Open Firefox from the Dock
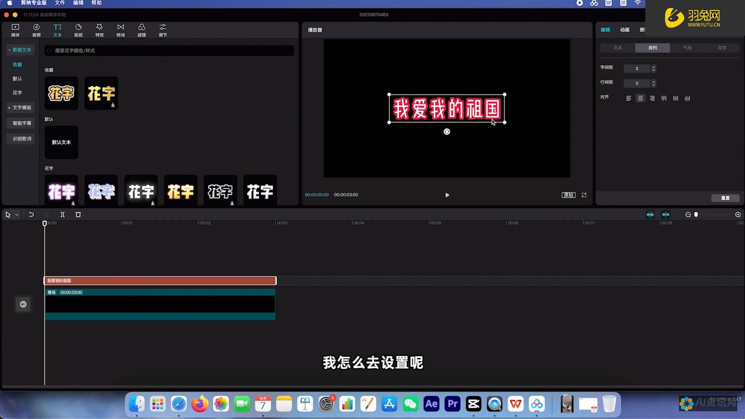 coord(200,404)
